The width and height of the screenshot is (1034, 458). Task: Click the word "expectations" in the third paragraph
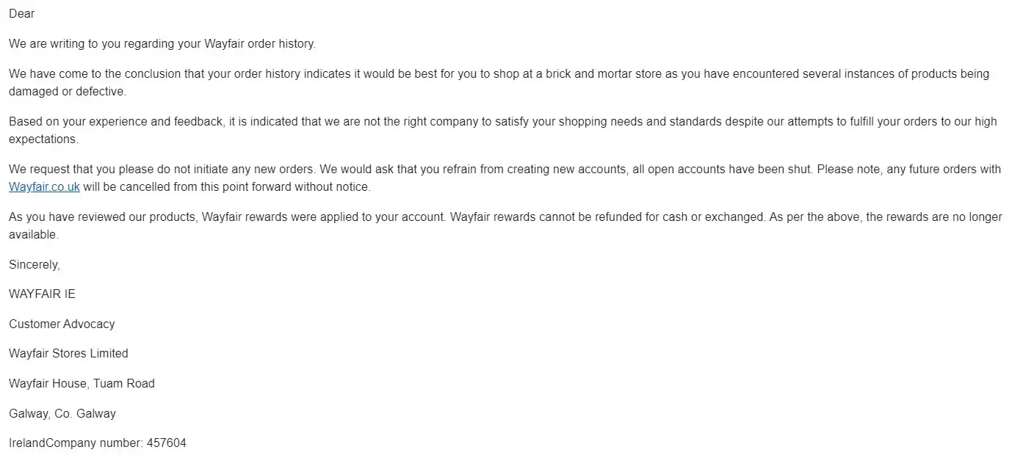(x=43, y=139)
